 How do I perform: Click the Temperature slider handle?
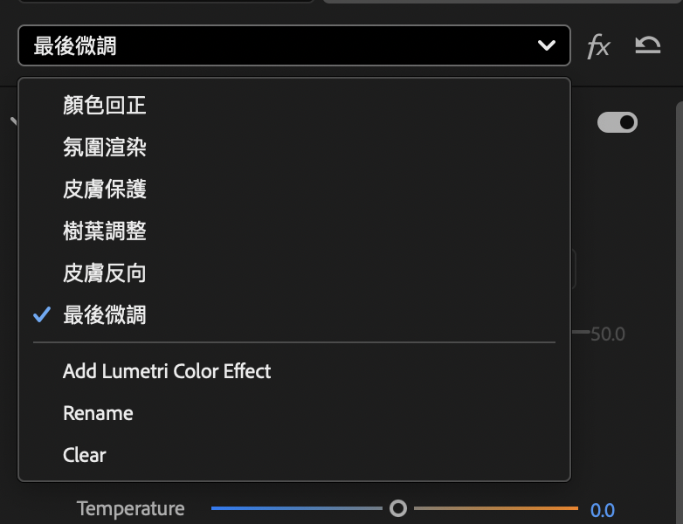point(398,507)
